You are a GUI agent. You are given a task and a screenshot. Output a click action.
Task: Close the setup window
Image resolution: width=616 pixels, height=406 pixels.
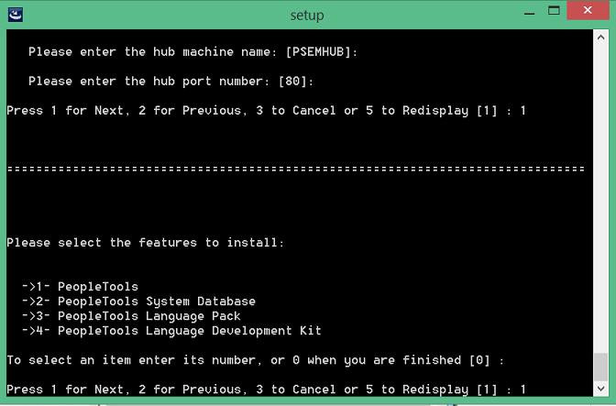[x=588, y=10]
